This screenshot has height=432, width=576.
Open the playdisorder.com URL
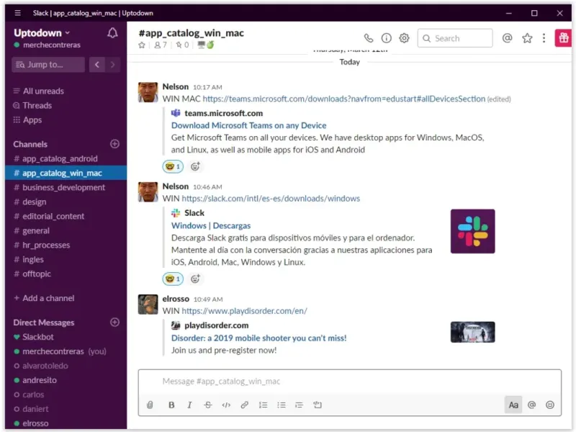click(244, 311)
